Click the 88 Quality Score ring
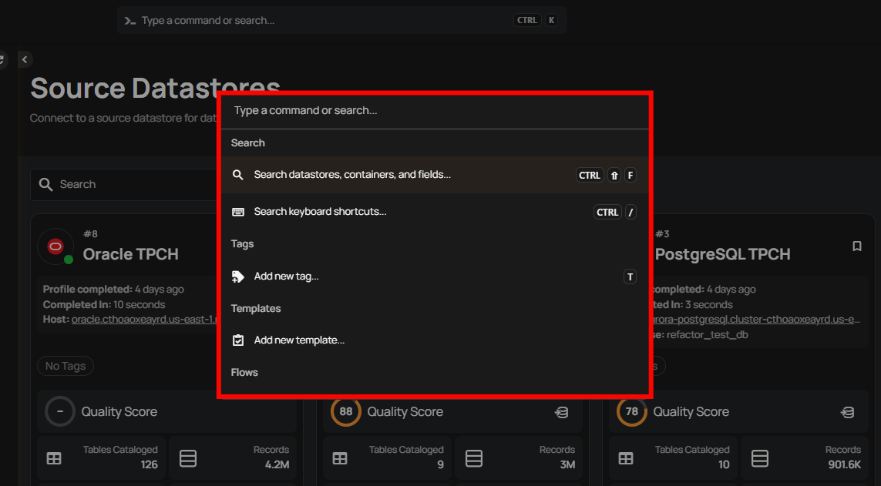Viewport: 881px width, 486px height. [x=346, y=411]
